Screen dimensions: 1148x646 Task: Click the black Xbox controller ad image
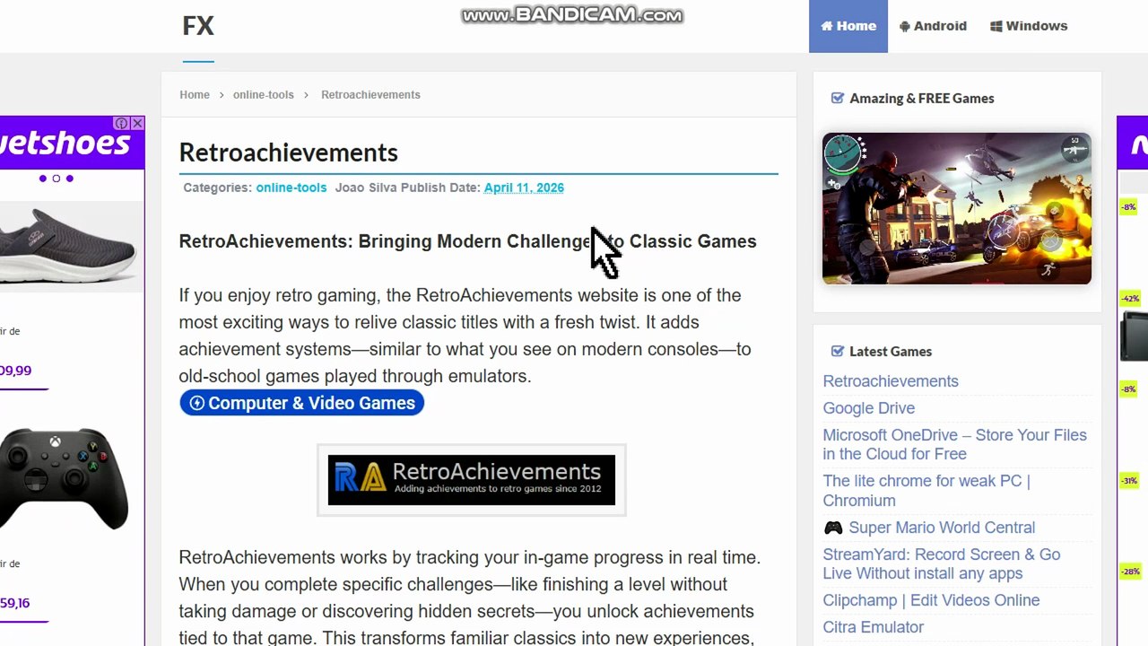(x=63, y=478)
